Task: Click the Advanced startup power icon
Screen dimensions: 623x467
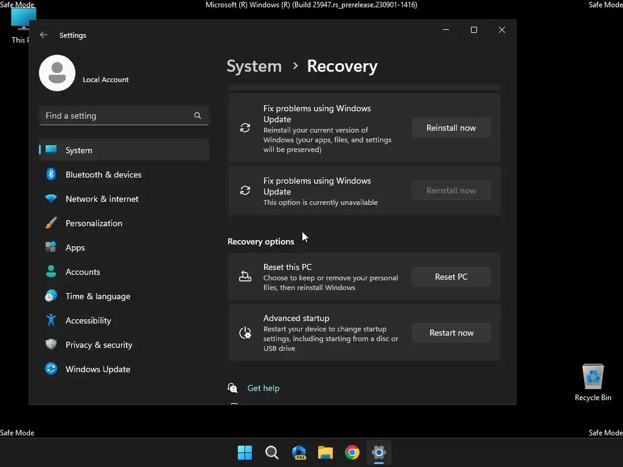Action: point(245,333)
